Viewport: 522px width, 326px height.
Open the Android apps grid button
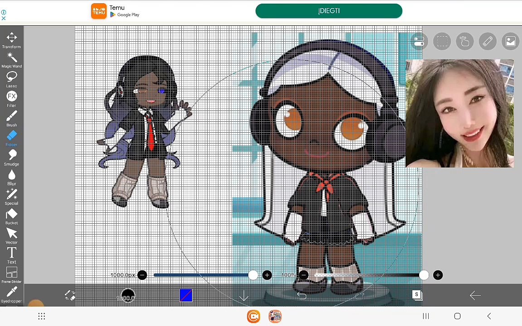pyautogui.click(x=42, y=316)
